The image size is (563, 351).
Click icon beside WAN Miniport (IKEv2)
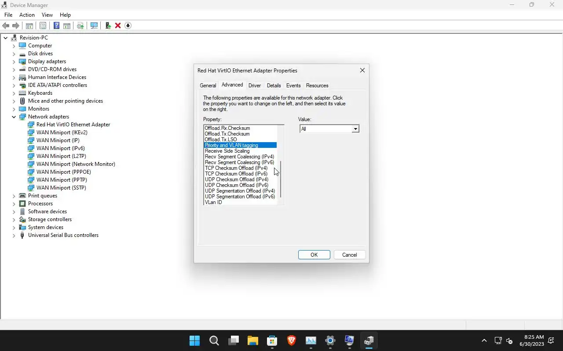tap(31, 133)
